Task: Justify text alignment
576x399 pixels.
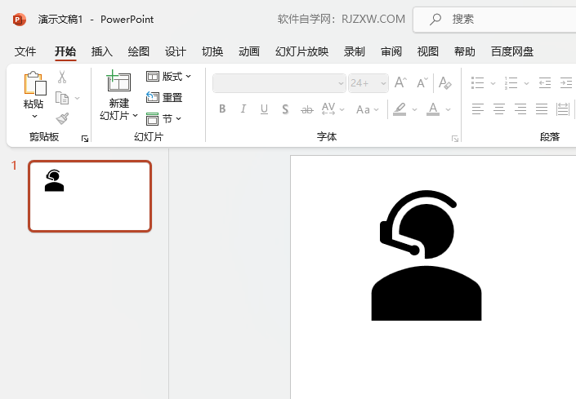Action: click(542, 109)
